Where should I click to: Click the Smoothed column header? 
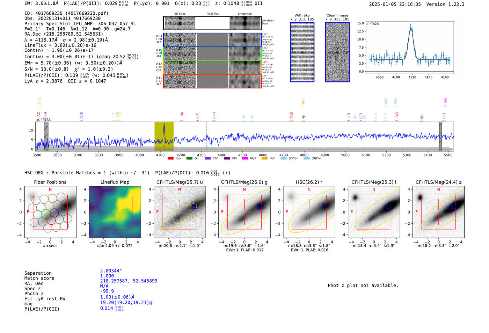[245, 14]
